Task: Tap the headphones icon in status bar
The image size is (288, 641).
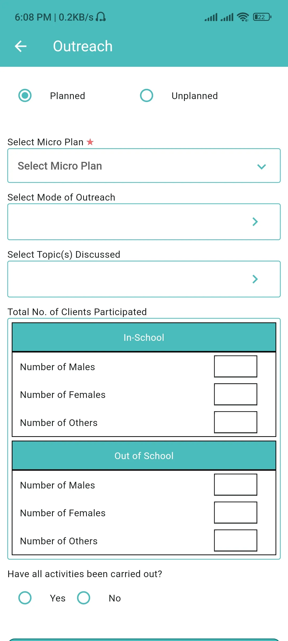Action: (x=101, y=17)
